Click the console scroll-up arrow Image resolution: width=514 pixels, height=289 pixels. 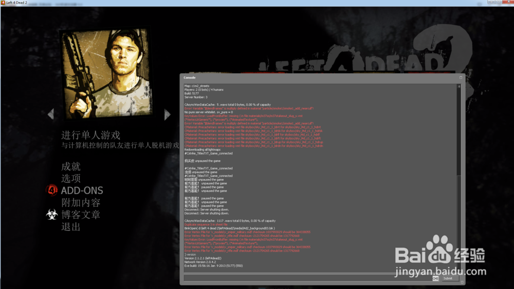(x=459, y=86)
